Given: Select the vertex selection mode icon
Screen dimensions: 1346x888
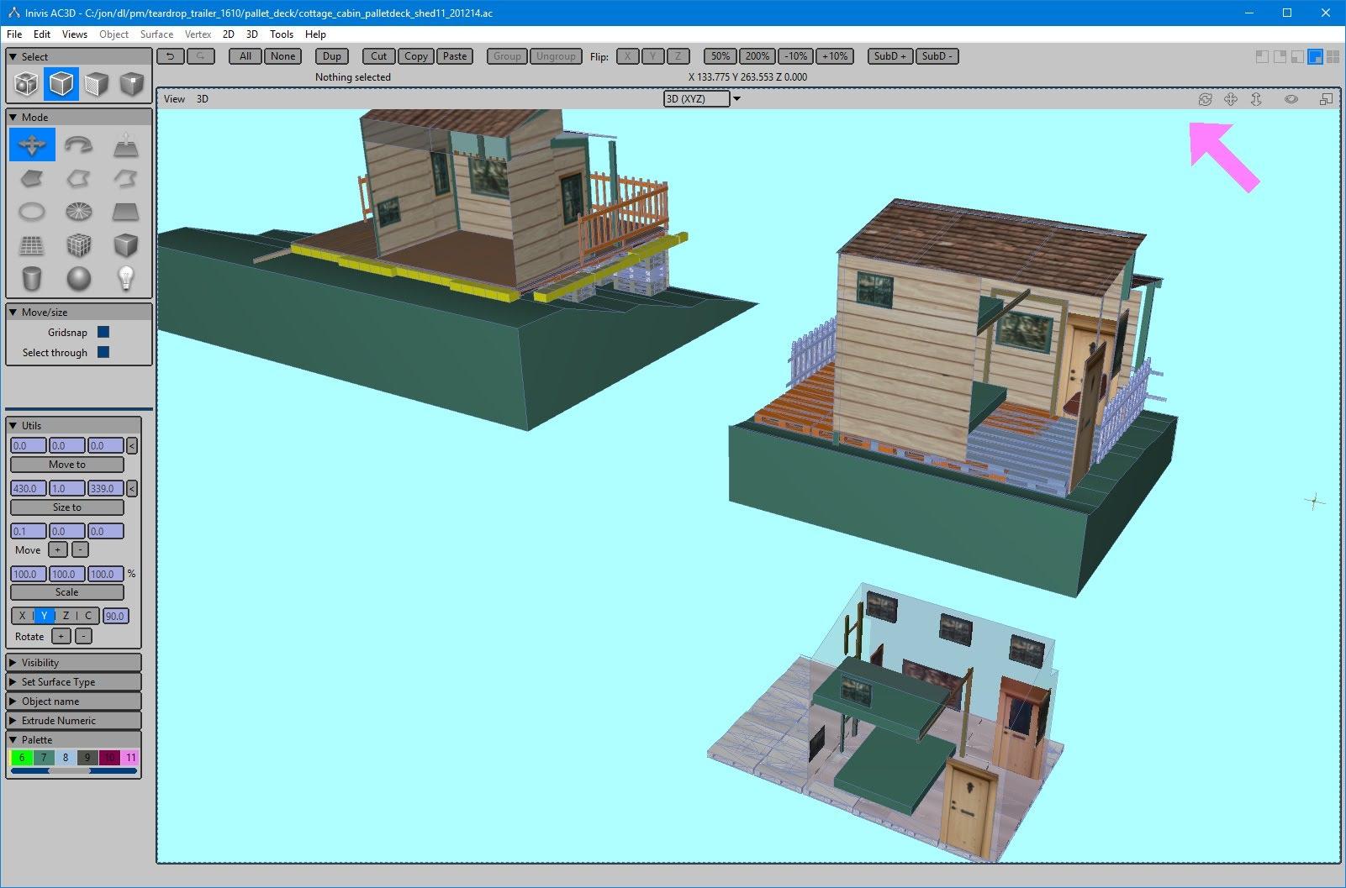Looking at the screenshot, I should click(132, 83).
